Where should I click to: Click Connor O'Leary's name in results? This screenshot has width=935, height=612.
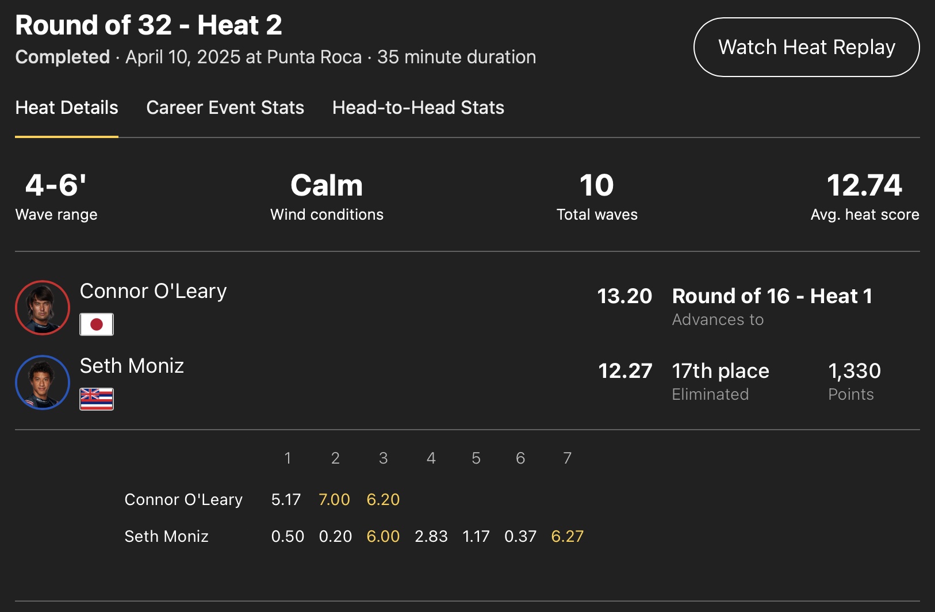pyautogui.click(x=153, y=291)
